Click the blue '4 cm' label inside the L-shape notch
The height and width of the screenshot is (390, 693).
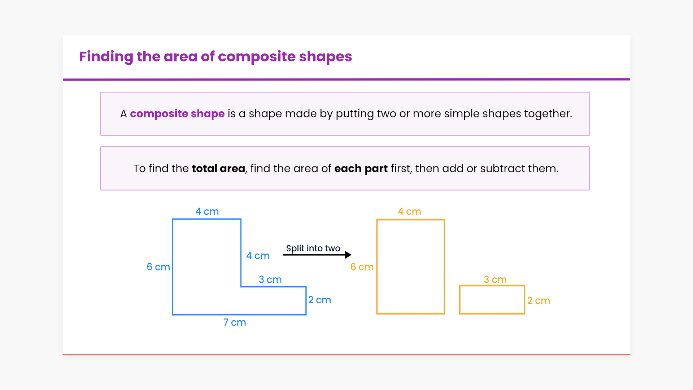click(258, 256)
